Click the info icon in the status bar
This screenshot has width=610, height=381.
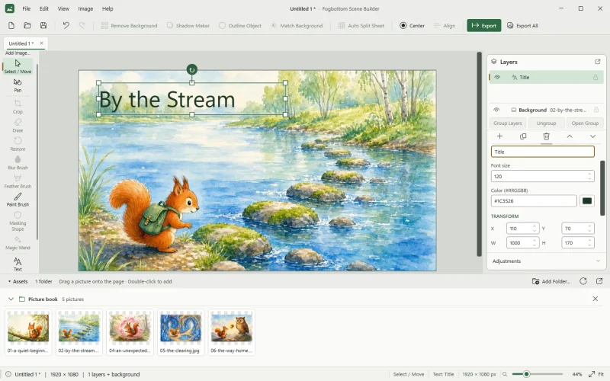tap(8, 374)
